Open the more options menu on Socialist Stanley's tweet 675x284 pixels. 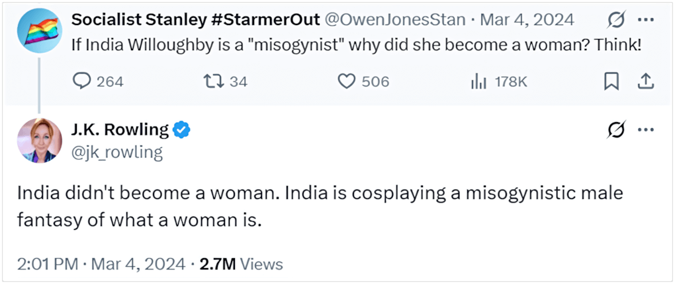(645, 20)
